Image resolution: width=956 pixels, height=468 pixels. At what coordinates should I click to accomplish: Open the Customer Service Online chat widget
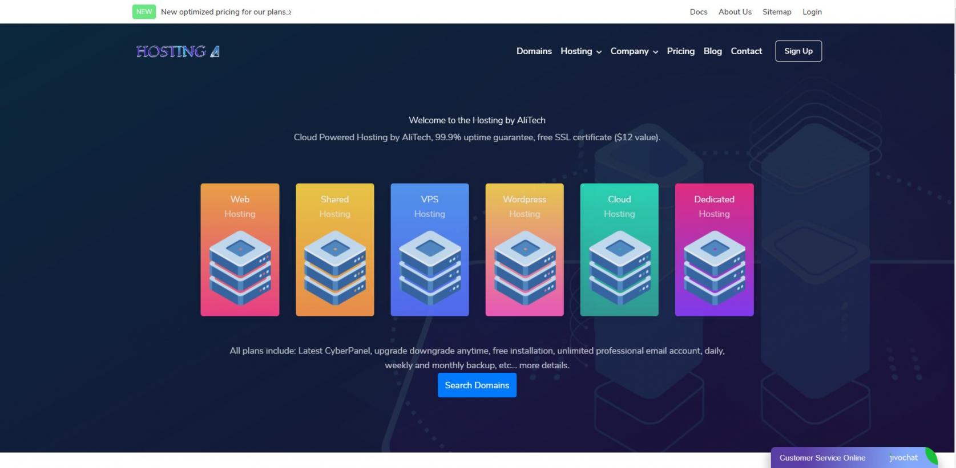[x=822, y=458]
